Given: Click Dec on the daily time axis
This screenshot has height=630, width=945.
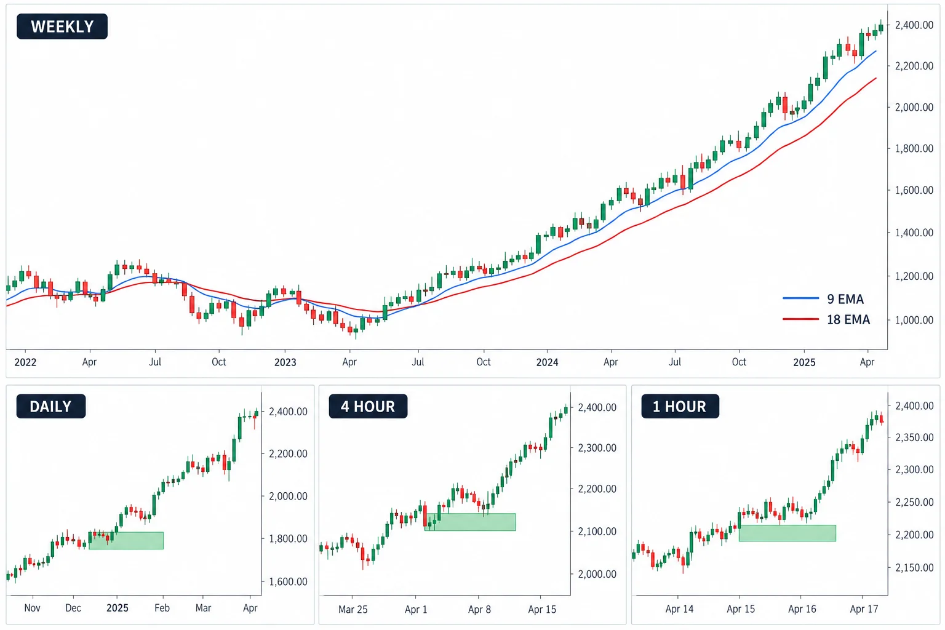Looking at the screenshot, I should (73, 608).
